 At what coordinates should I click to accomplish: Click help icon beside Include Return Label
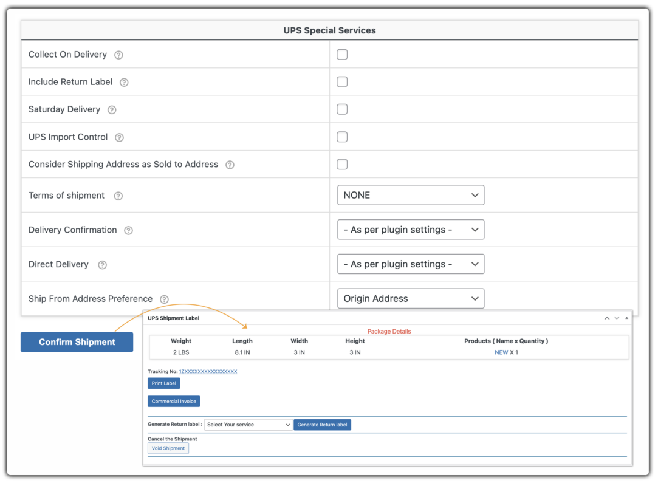coord(124,83)
